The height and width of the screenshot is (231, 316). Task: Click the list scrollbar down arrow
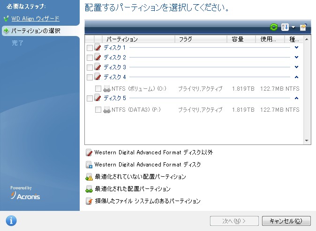(x=307, y=141)
